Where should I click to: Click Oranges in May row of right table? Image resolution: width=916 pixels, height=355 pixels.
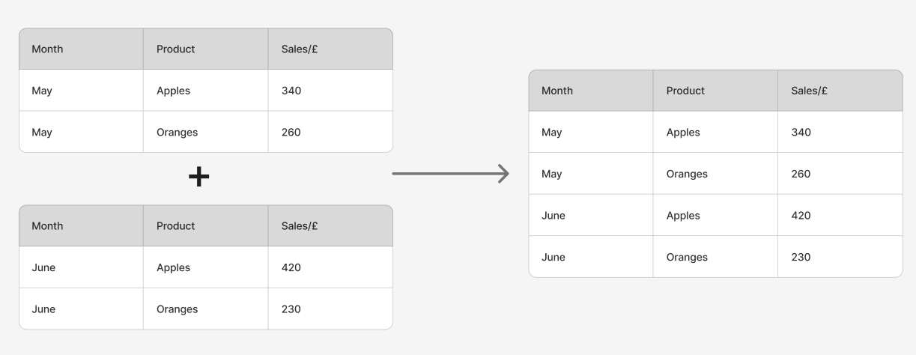[x=687, y=174]
